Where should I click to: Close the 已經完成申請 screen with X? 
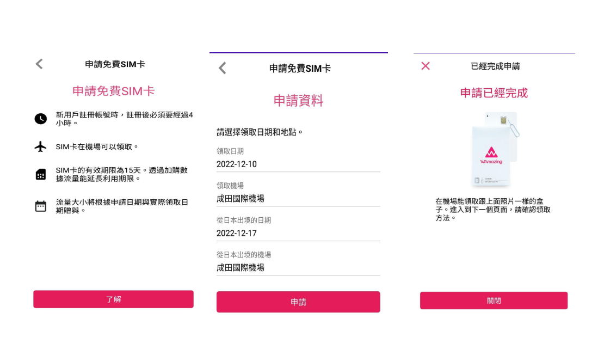426,66
